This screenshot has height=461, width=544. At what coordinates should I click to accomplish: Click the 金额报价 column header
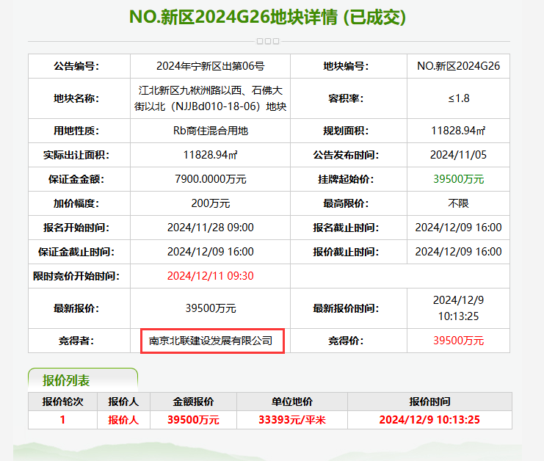point(193,402)
